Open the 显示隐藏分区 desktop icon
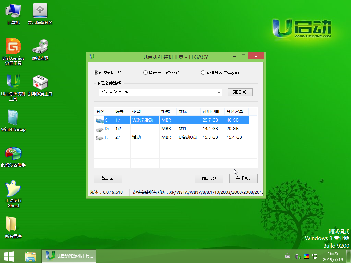This screenshot has width=351, height=263. (x=40, y=14)
